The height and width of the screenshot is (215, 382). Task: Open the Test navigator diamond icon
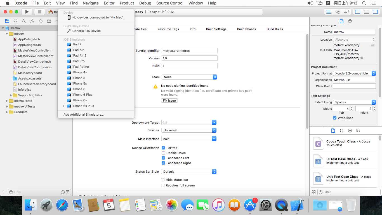(x=41, y=21)
